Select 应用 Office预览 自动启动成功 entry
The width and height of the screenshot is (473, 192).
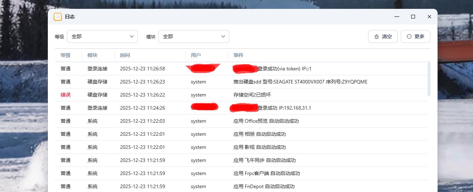pos(266,121)
